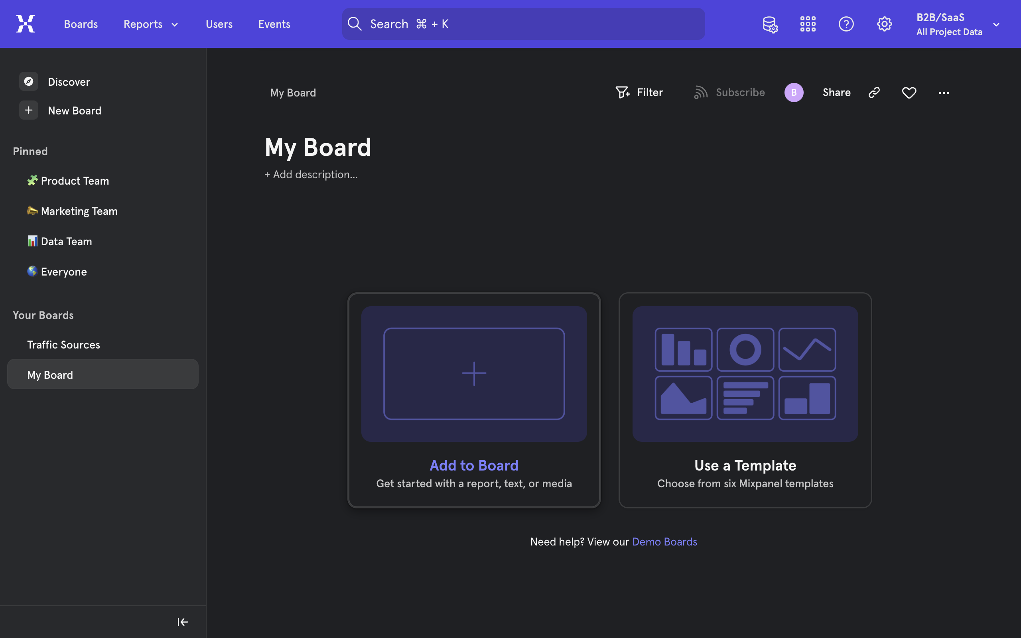The image size is (1021, 638).
Task: Click the Mixpanel logo icon
Action: pyautogui.click(x=25, y=24)
